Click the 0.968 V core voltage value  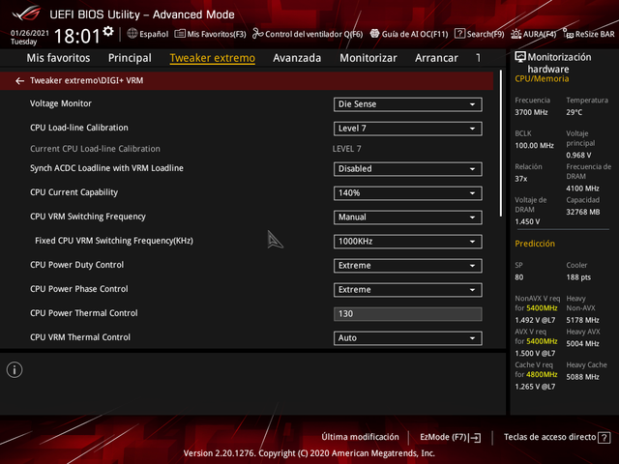click(578, 155)
